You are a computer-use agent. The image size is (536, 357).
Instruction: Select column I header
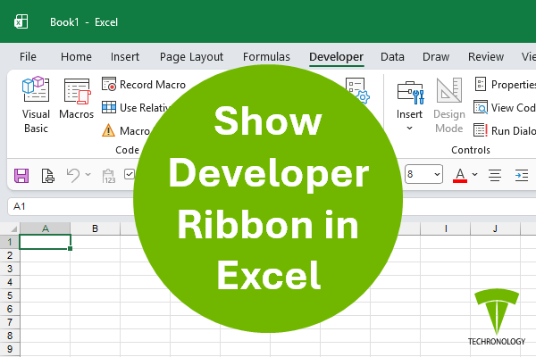pos(446,228)
